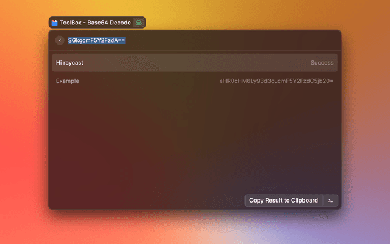This screenshot has width=390, height=244.
Task: Click the ToolBox app icon in title badge
Action: click(x=55, y=23)
